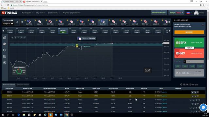The width and height of the screenshot is (209, 117).
Task: Open the Инструменты dropdown menu
Action: click(x=54, y=13)
